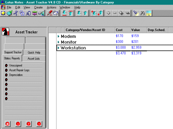Viewport: 173px width, 129px height.
Task: Click the arrow up to red line icon
Action: [x=71, y=13]
